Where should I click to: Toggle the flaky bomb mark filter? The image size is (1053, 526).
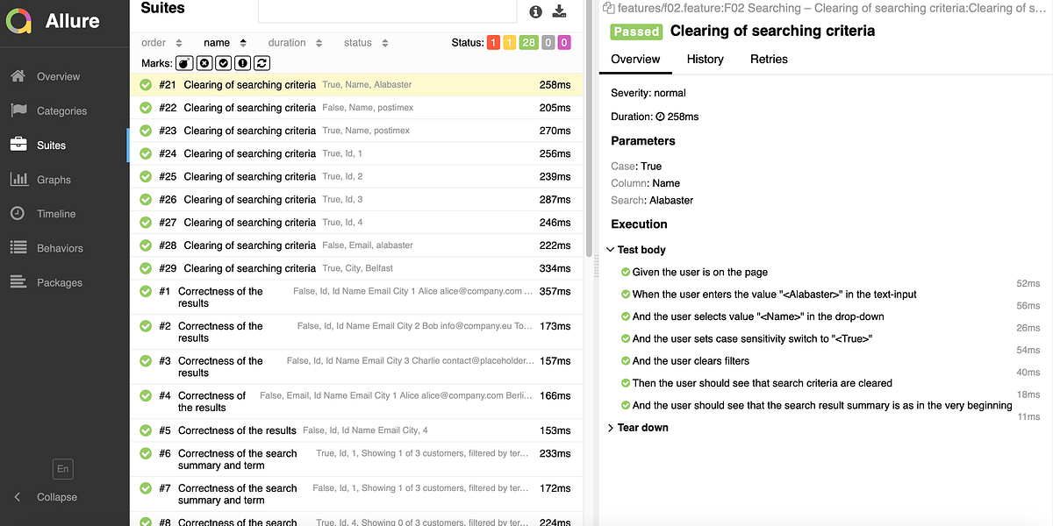184,63
